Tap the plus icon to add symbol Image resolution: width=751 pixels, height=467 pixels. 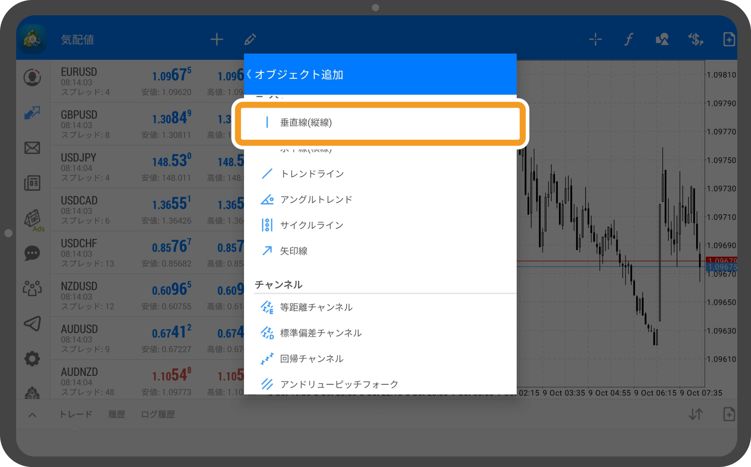[217, 40]
